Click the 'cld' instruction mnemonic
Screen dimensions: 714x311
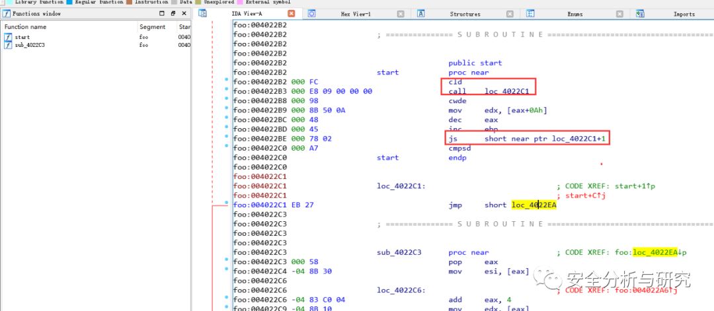pyautogui.click(x=456, y=82)
